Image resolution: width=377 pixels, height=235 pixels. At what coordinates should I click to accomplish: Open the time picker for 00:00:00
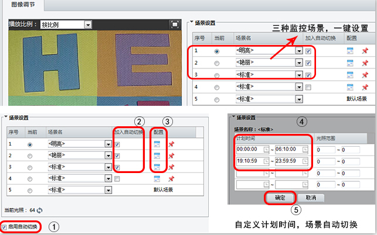click(267, 150)
